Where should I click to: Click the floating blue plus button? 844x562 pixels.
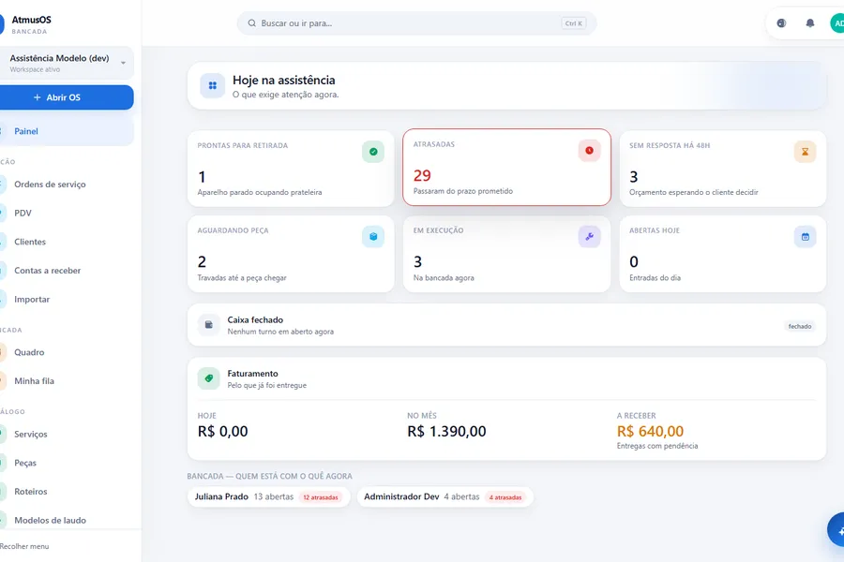tap(837, 530)
